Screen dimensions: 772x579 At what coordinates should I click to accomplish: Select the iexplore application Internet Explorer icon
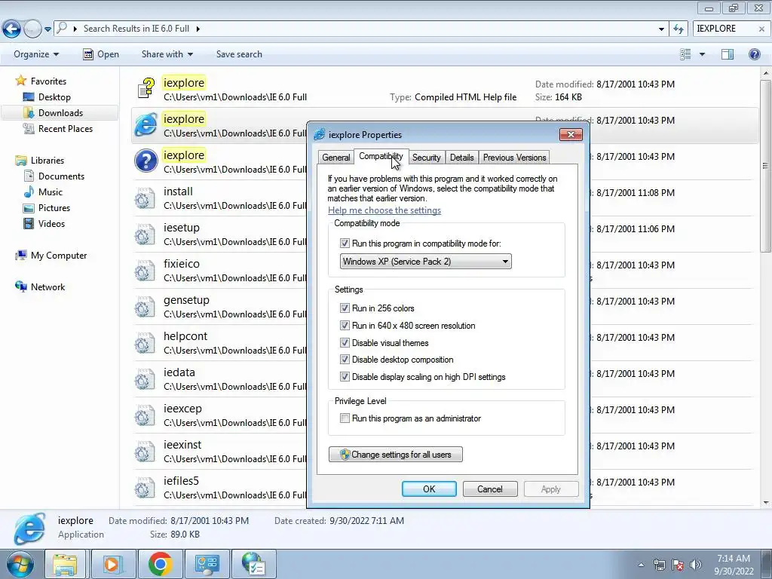point(146,125)
